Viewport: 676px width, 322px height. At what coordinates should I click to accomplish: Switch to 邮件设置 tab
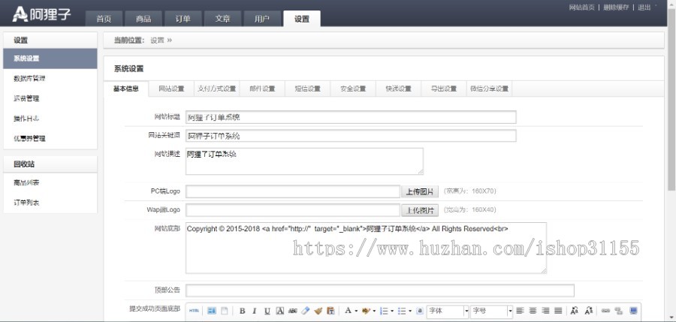coord(263,89)
